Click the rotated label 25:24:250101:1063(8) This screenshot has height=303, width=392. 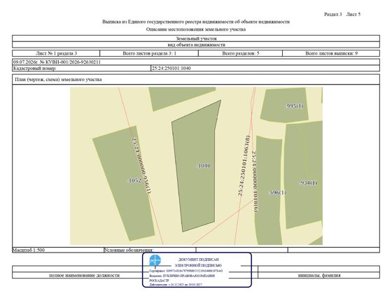[244, 165]
